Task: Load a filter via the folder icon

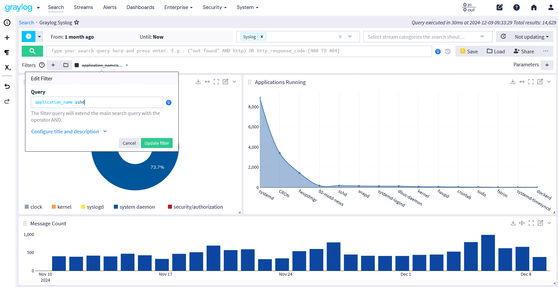Action: click(x=66, y=65)
